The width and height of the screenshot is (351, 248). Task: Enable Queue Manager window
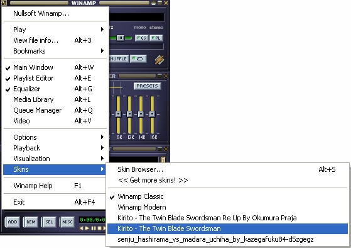point(55,110)
